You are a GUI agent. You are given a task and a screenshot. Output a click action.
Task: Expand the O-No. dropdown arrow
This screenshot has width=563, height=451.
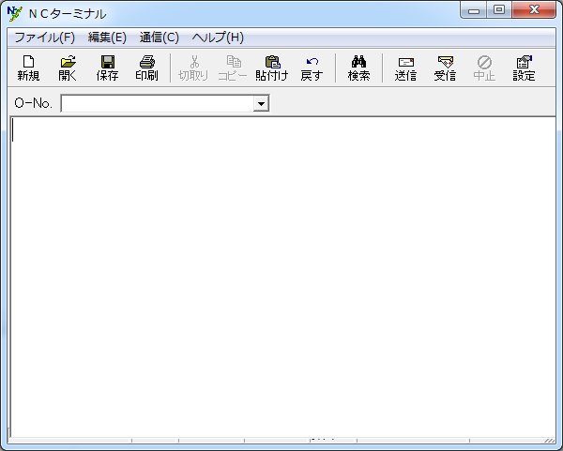[261, 104]
